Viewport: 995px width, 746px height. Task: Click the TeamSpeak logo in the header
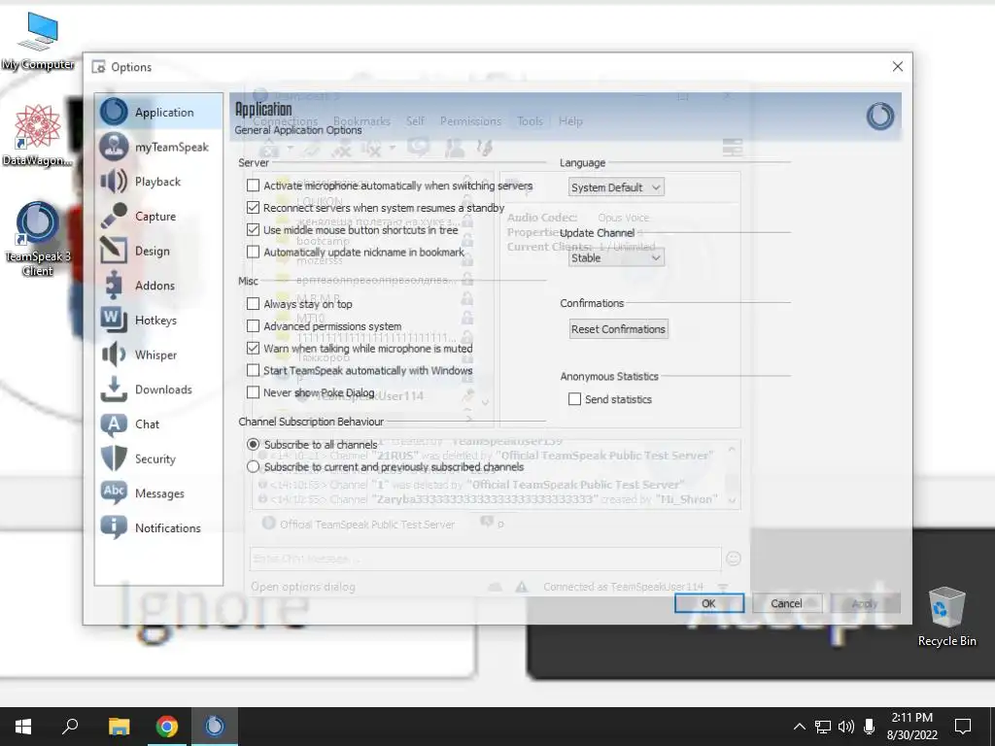click(x=880, y=117)
